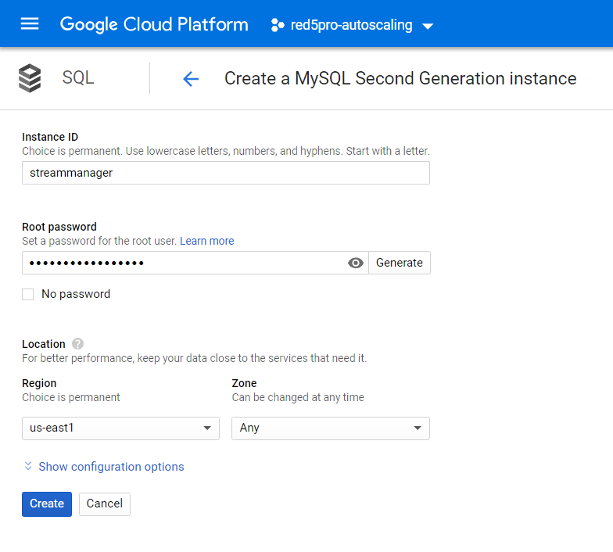Click the Instance ID input field

(226, 173)
